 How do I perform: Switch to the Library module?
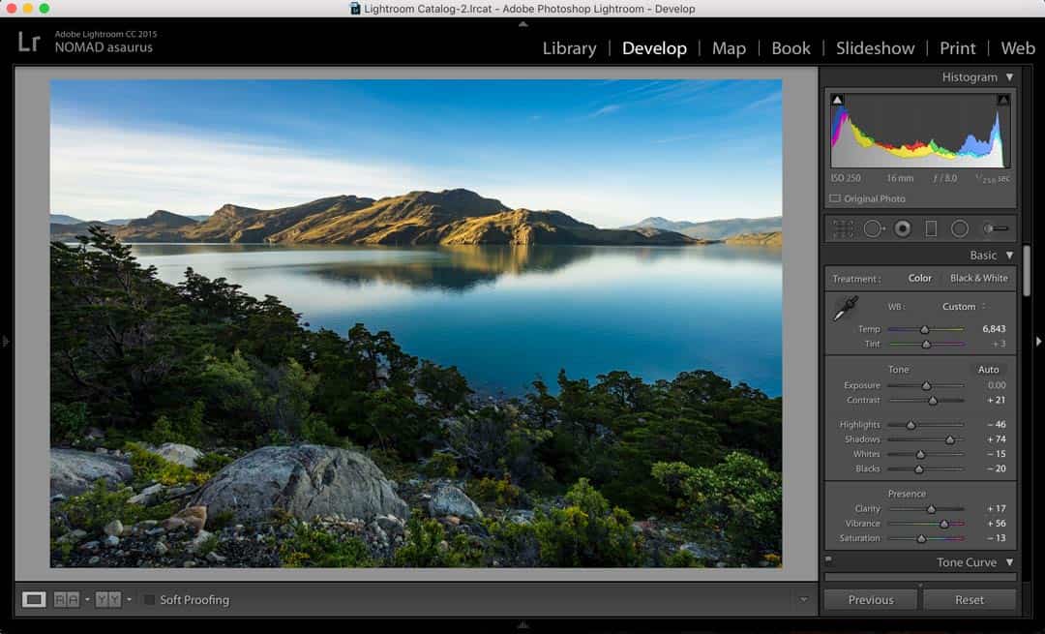569,48
